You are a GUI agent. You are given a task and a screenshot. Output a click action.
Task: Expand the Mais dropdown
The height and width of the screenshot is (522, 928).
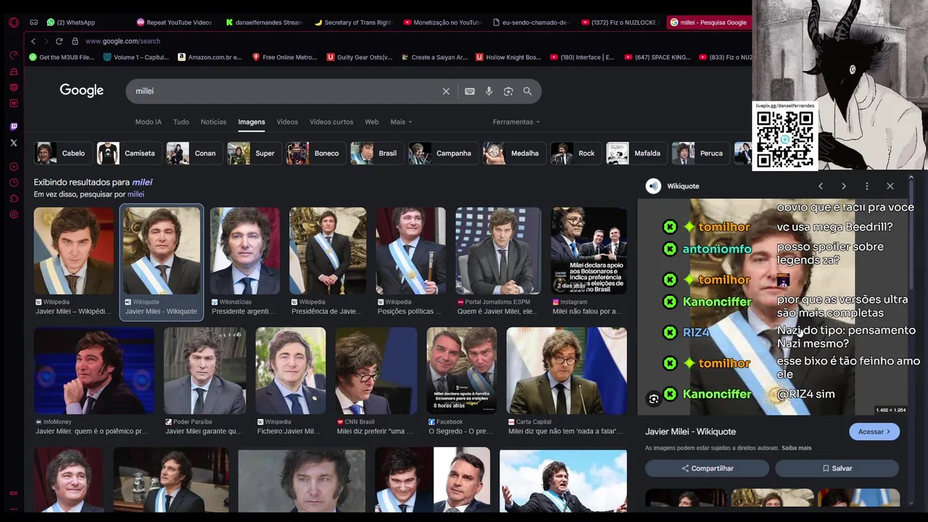401,122
